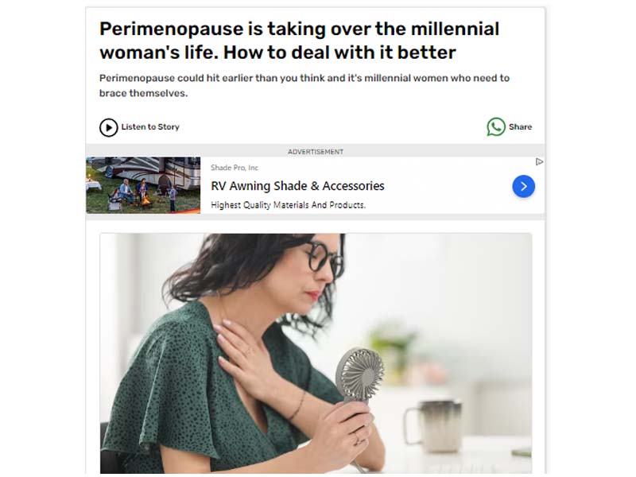Click the 'Share' text beside WhatsApp icon

point(520,127)
